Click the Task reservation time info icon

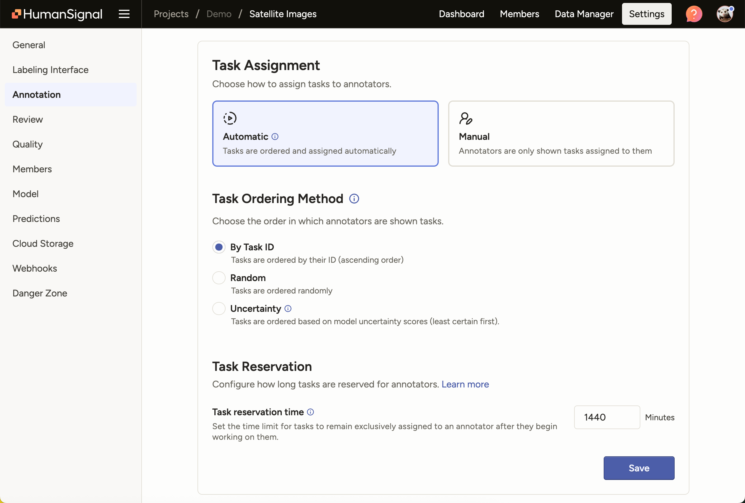tap(310, 412)
